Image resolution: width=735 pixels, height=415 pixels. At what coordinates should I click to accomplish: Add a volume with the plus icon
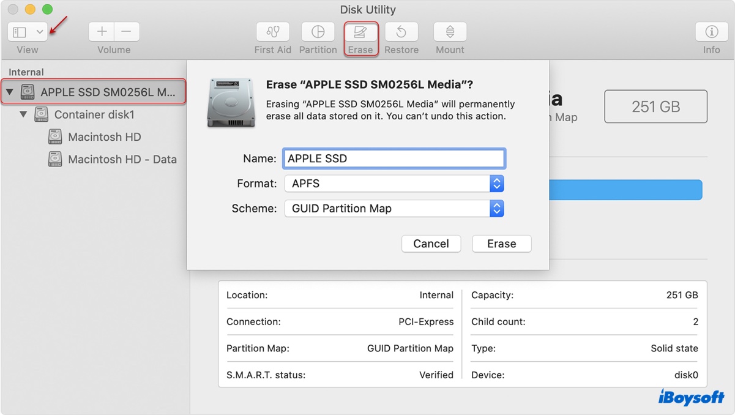point(101,31)
